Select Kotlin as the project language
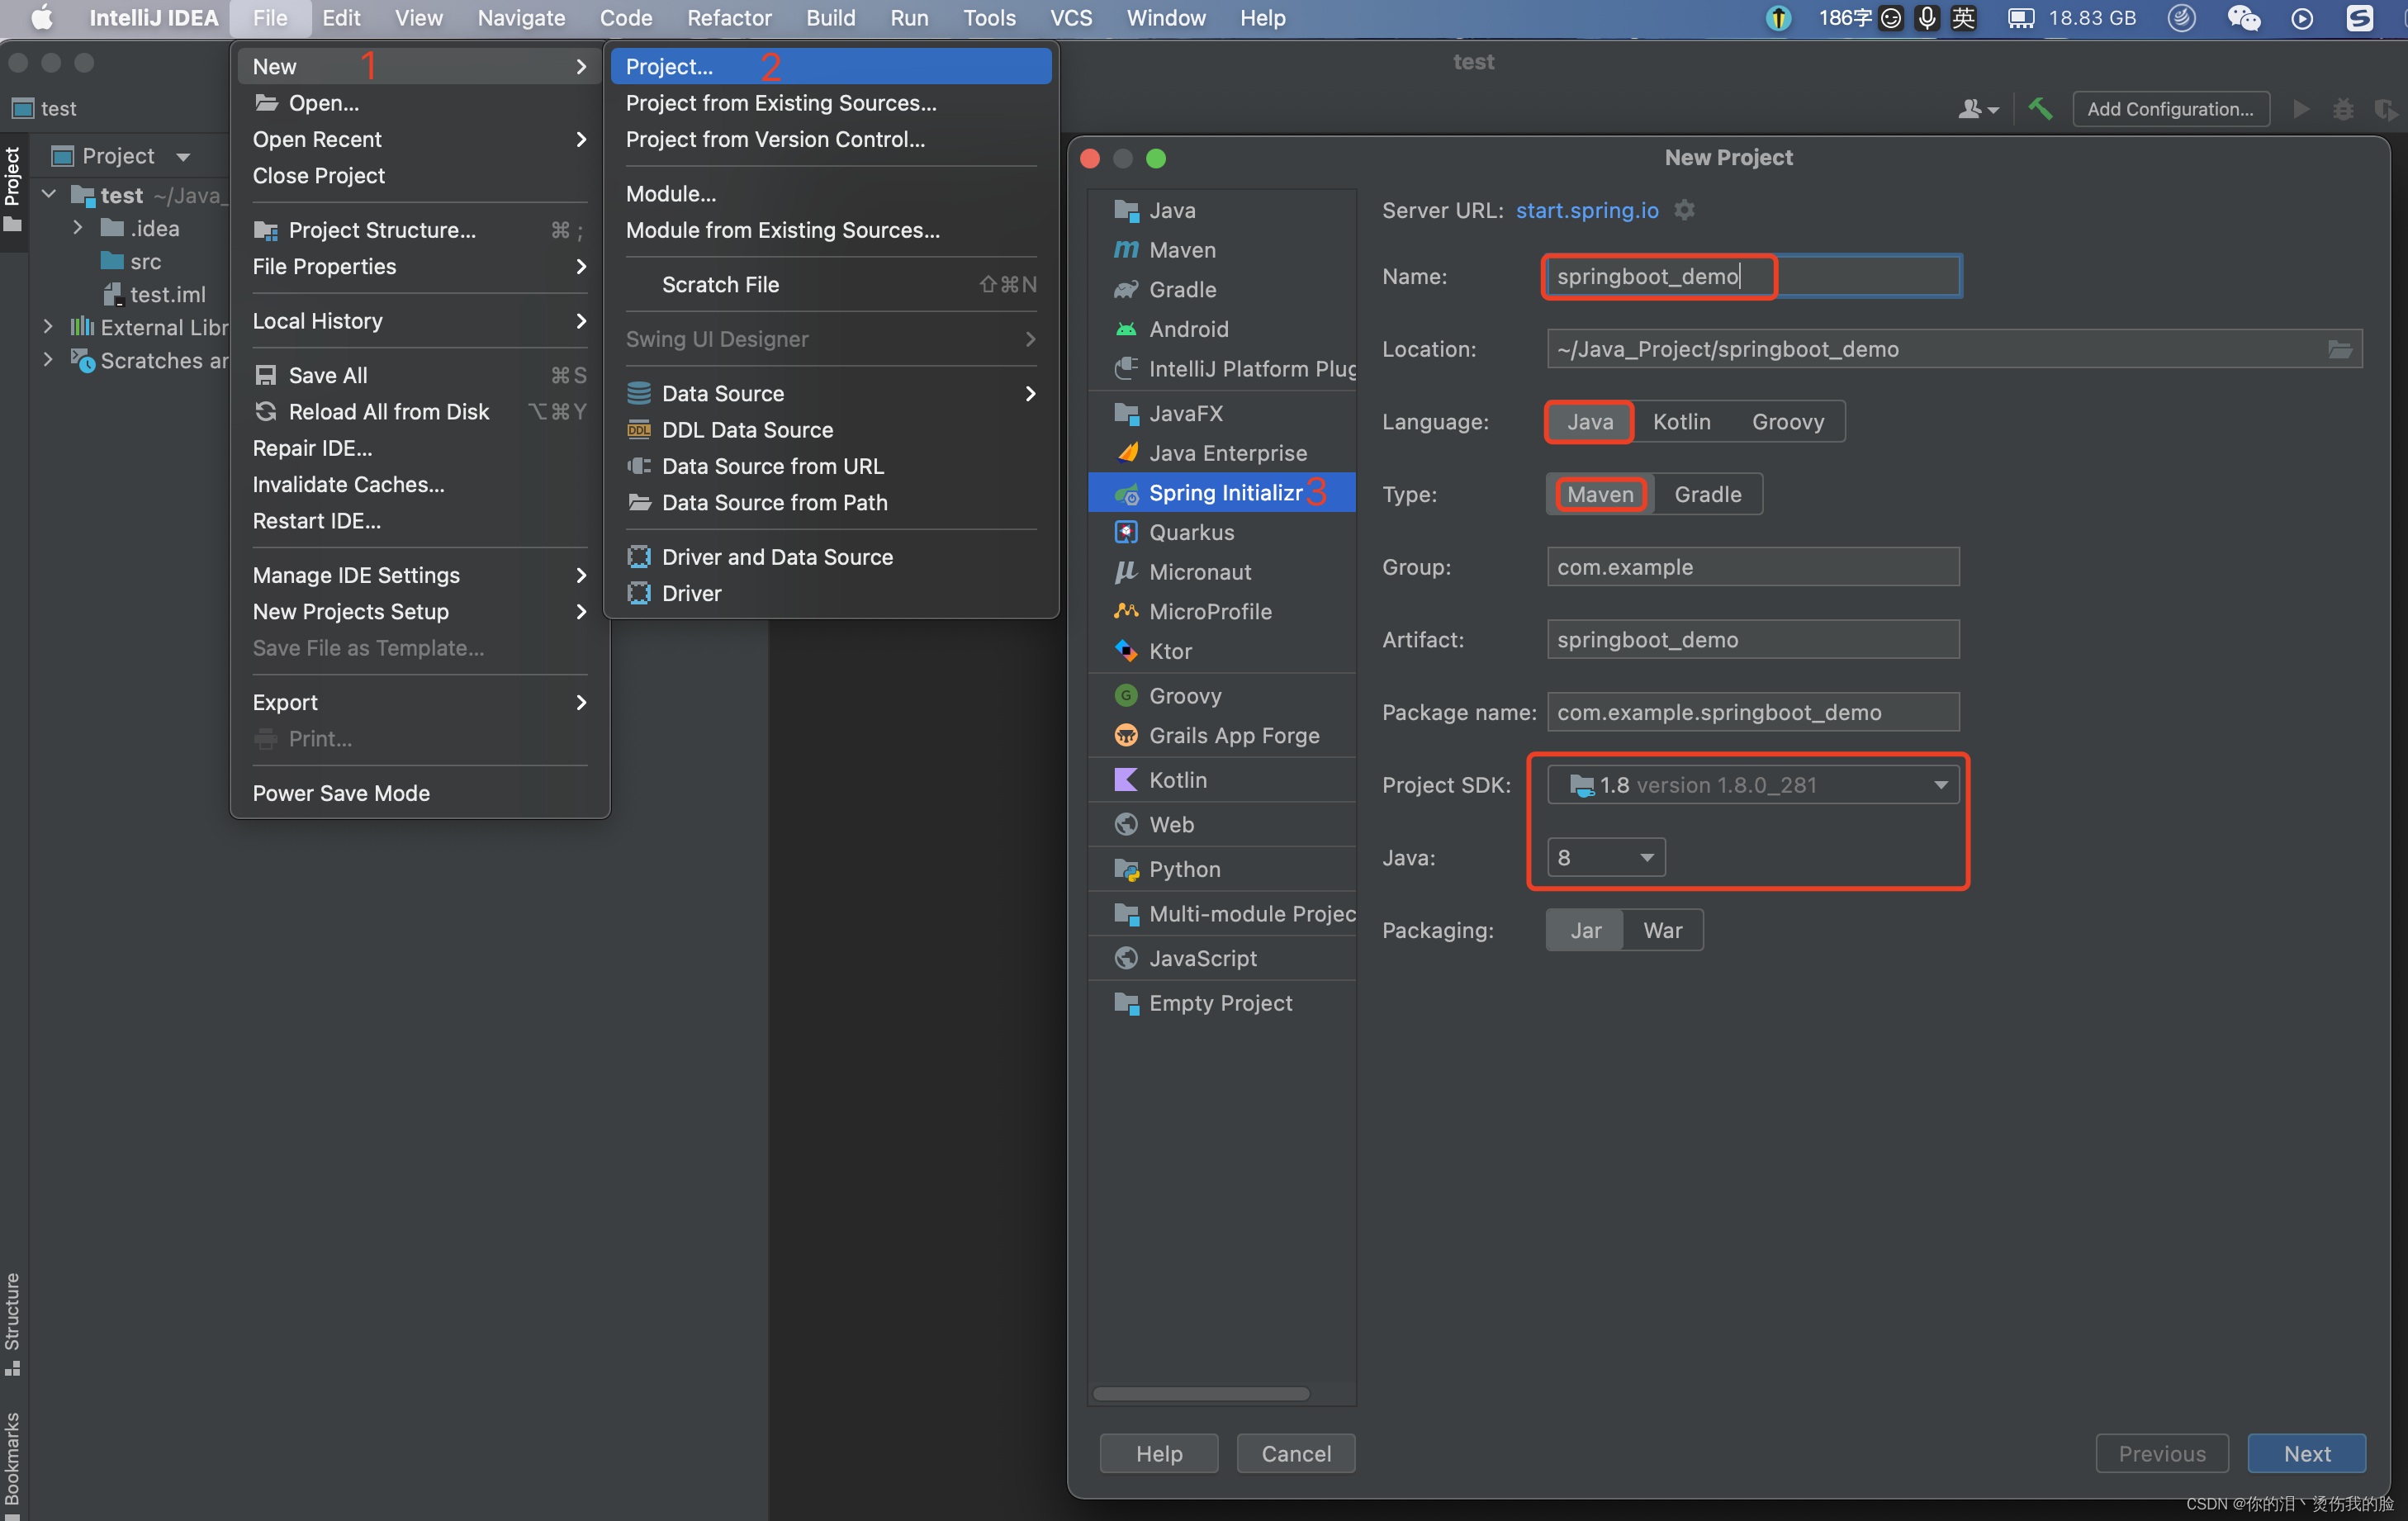This screenshot has height=1521, width=2408. point(1681,422)
